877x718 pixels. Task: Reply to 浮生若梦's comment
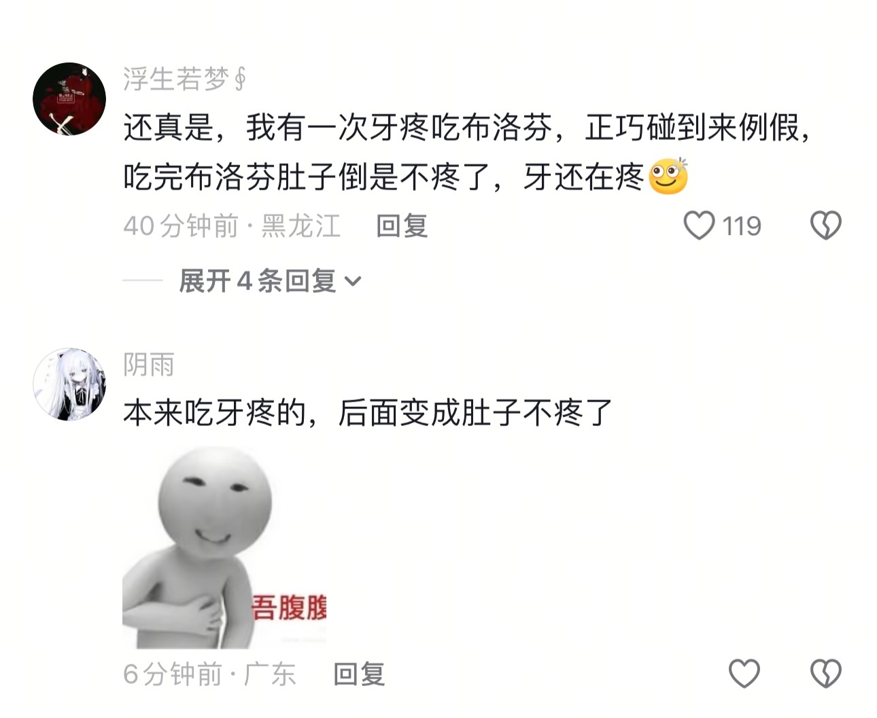(x=401, y=226)
